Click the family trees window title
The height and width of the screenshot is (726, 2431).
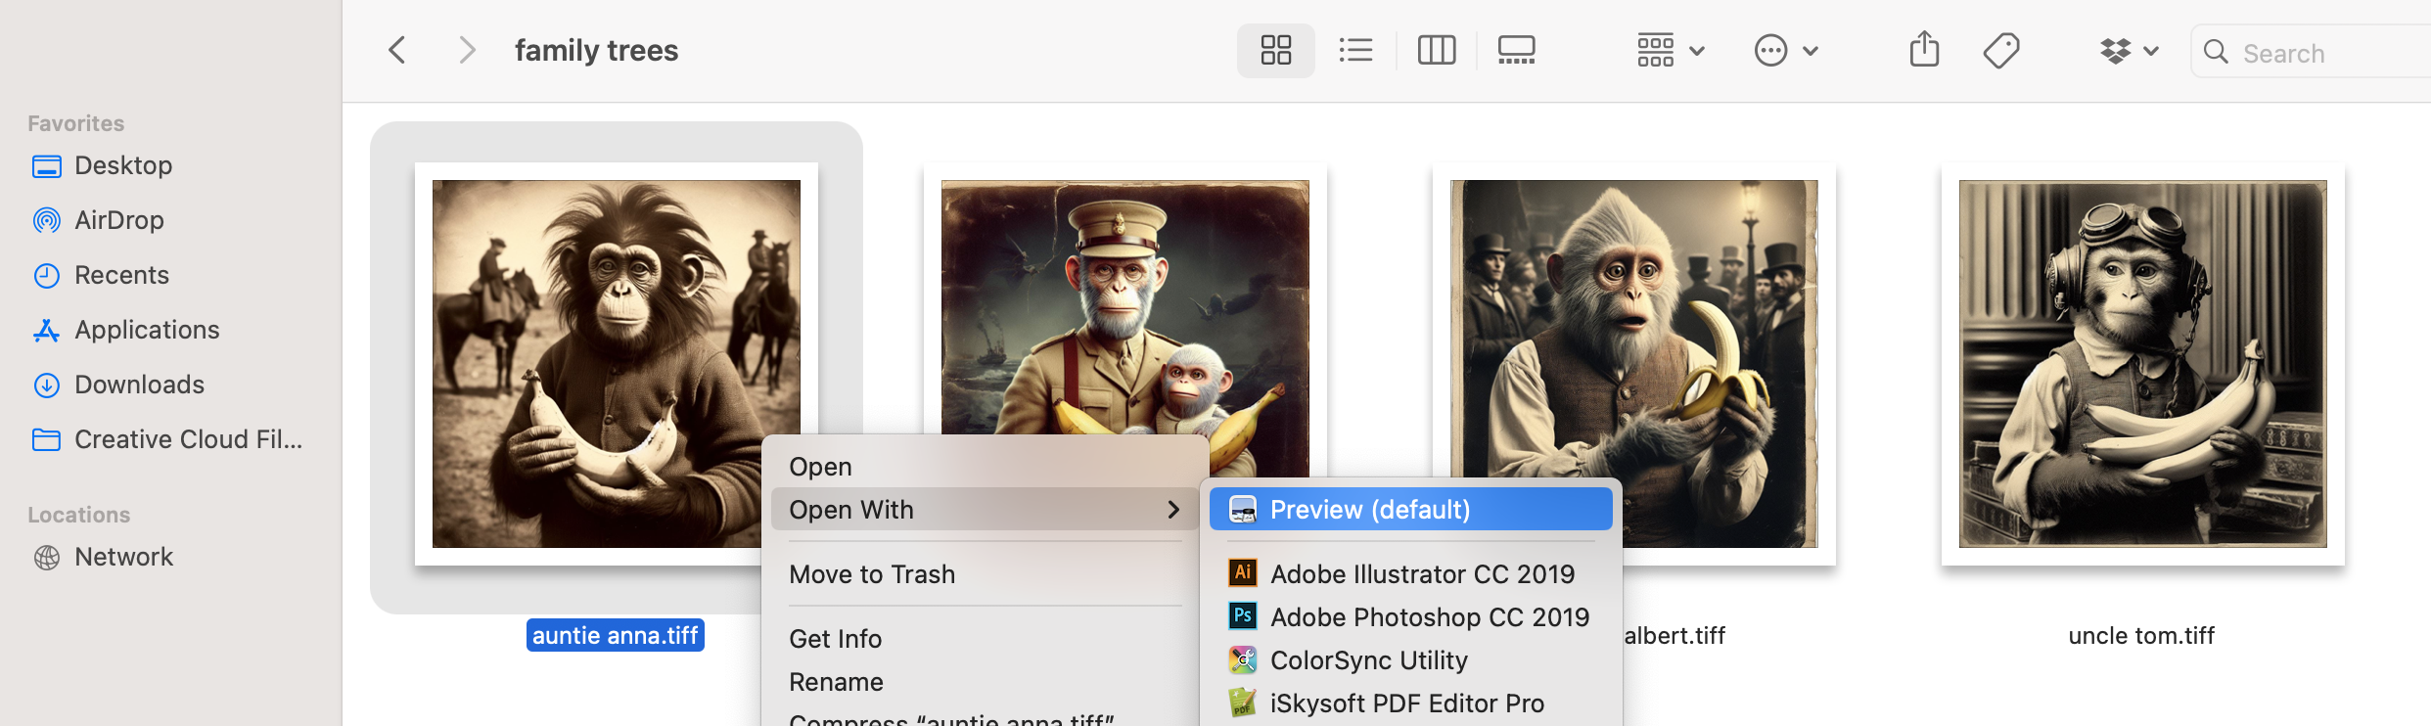tap(597, 50)
